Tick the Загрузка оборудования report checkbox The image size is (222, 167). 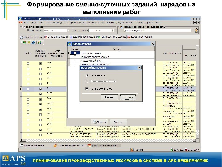click(x=75, y=57)
